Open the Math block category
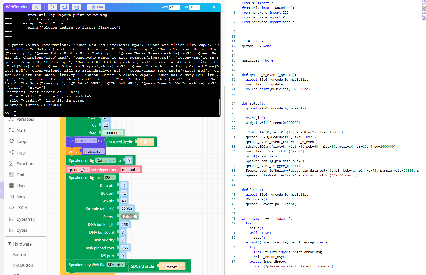 [21, 130]
